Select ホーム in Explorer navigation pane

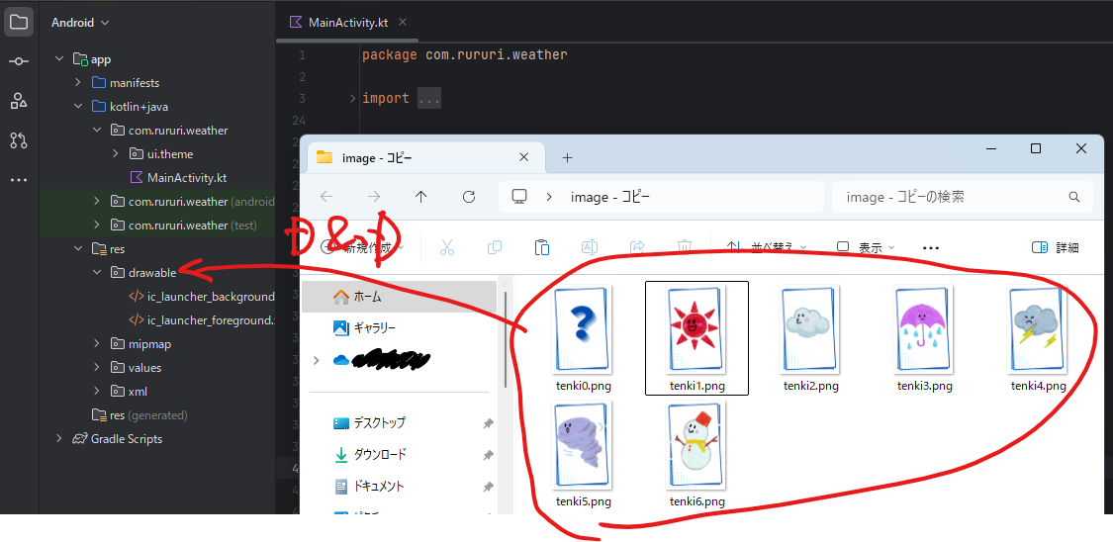[x=399, y=297]
